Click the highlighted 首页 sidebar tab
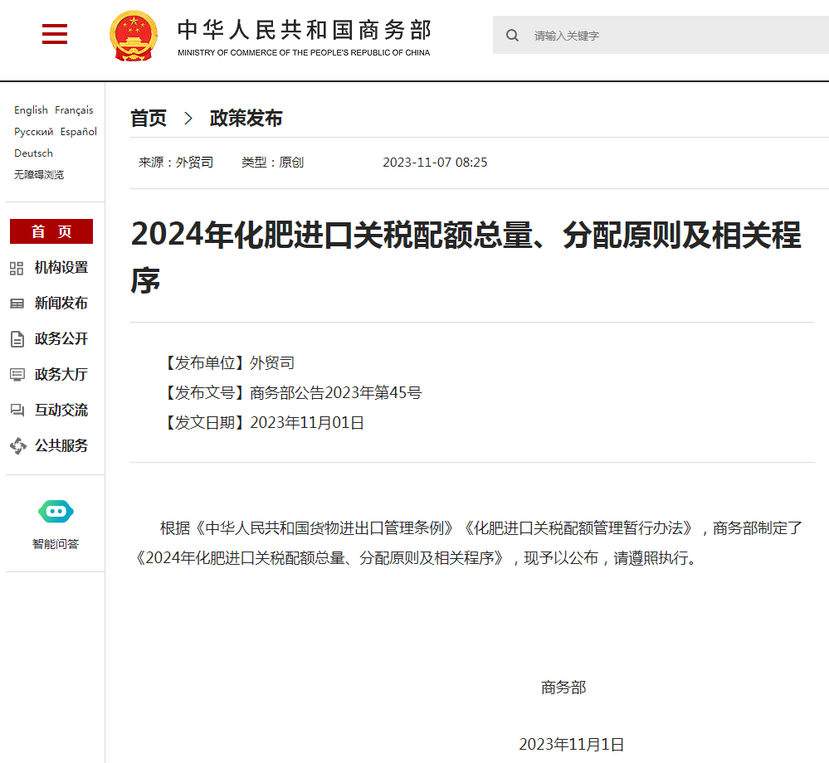 (51, 231)
